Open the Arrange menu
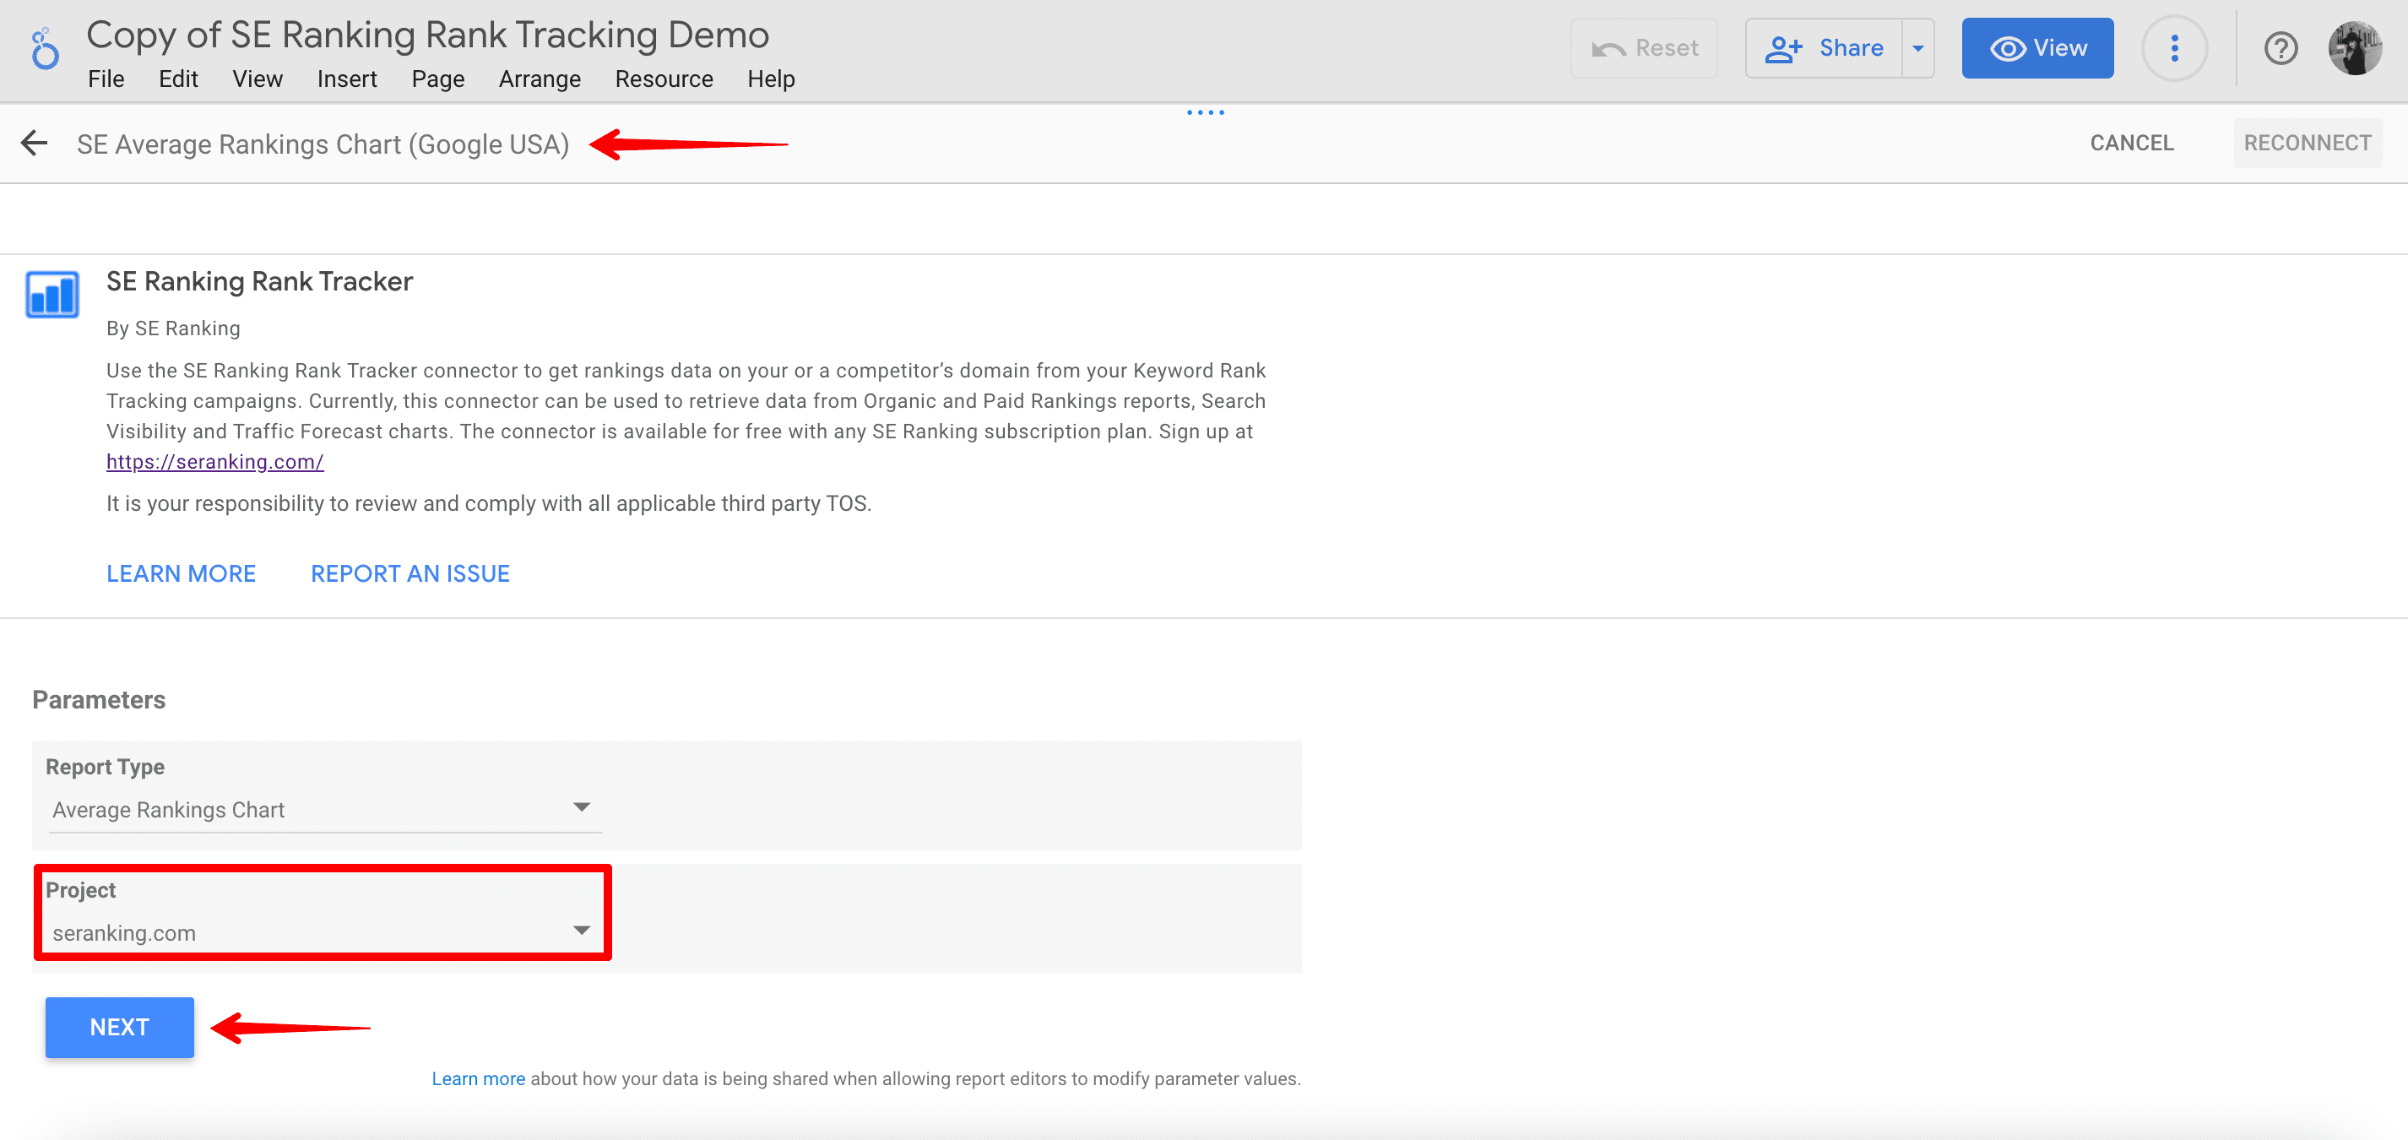Screen dimensions: 2408x1140 tap(540, 79)
